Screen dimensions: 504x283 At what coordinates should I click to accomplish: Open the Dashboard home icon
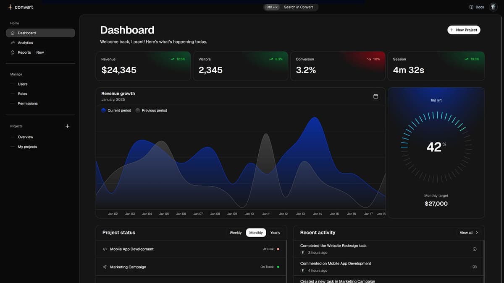(x=13, y=33)
